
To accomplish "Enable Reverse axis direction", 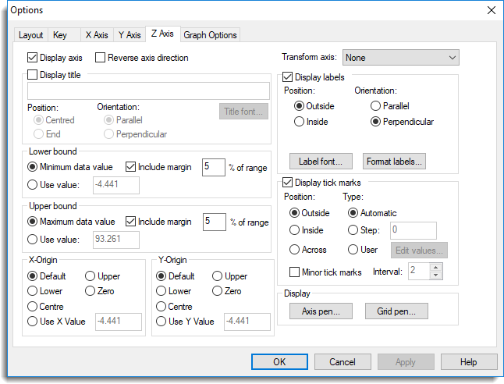I will pos(101,58).
